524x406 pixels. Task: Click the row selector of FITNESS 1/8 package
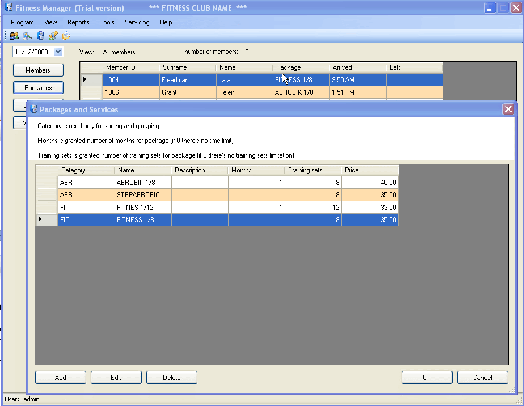[47, 220]
